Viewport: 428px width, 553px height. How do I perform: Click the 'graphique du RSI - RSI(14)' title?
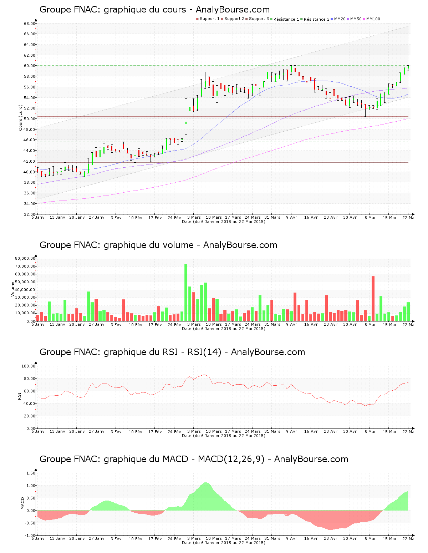point(172,352)
